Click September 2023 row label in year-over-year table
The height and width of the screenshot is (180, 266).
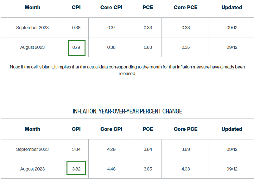[32, 149]
